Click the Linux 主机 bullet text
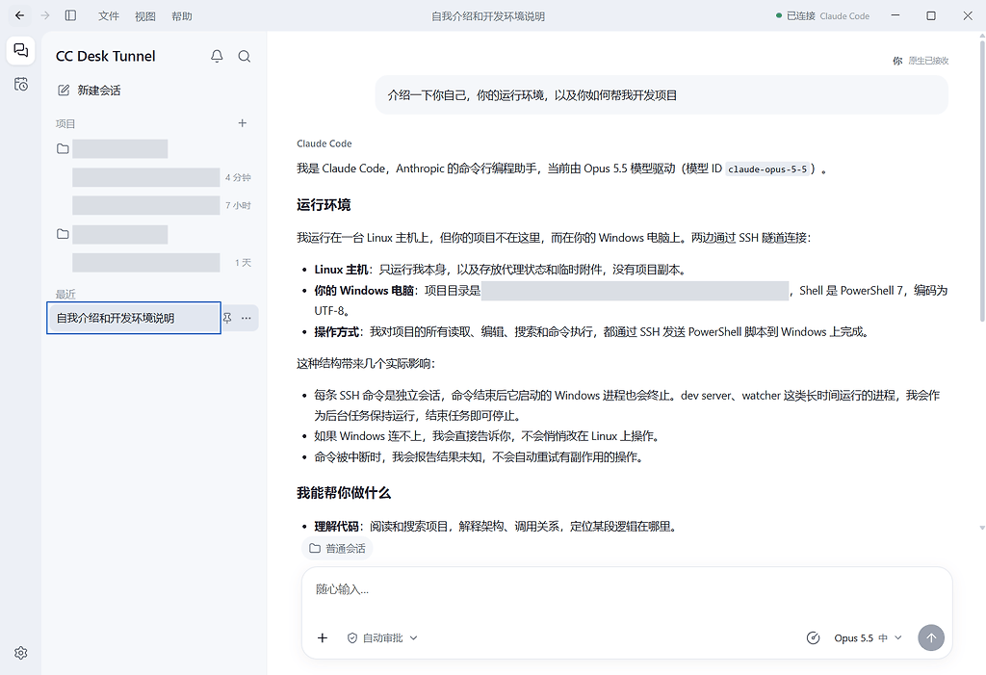This screenshot has height=675, width=986. pyautogui.click(x=500, y=270)
